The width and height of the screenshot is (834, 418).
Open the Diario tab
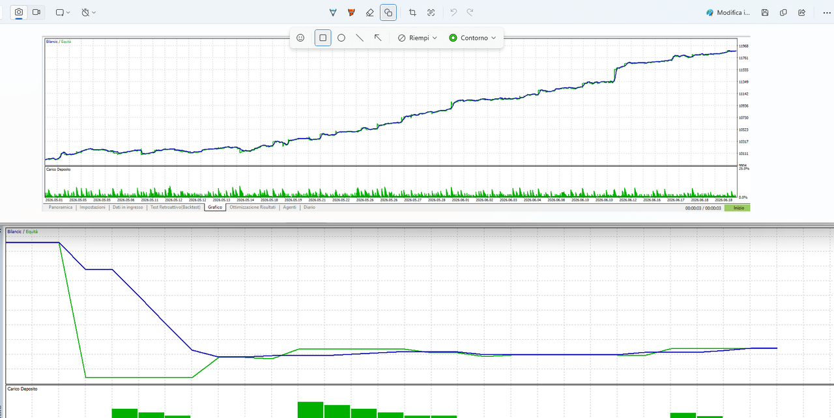click(309, 207)
